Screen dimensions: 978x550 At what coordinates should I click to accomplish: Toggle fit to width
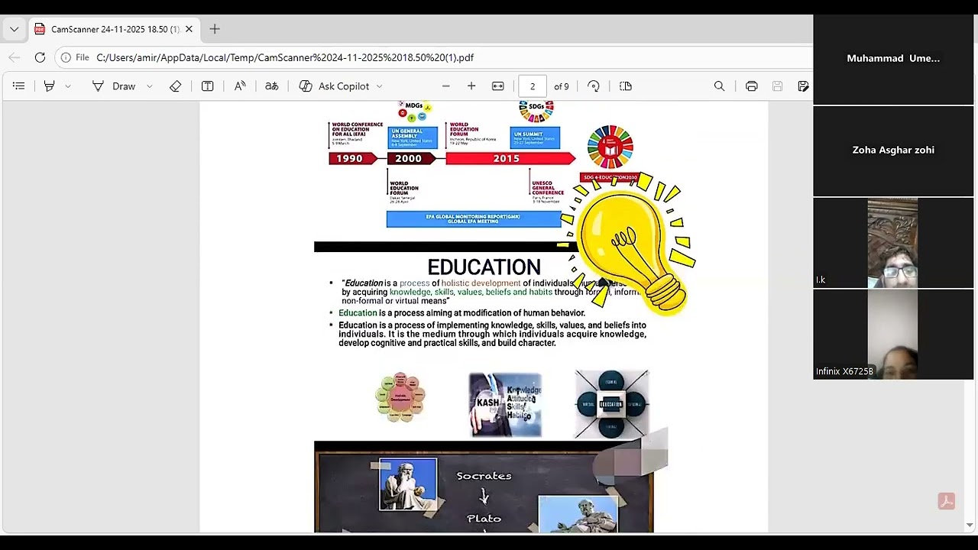tap(498, 86)
